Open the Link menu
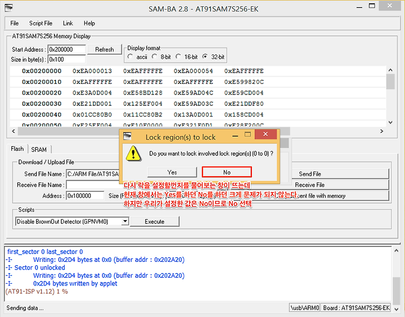 click(68, 23)
